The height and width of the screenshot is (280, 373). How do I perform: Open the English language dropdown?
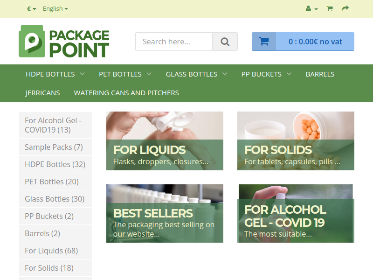pos(55,9)
